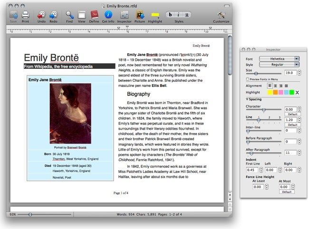Click the Inter-line stepper
309x229 pixels.
(x=299, y=130)
